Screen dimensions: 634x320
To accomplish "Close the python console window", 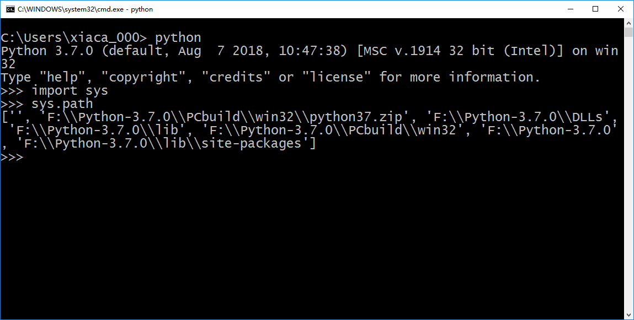I will click(x=621, y=9).
